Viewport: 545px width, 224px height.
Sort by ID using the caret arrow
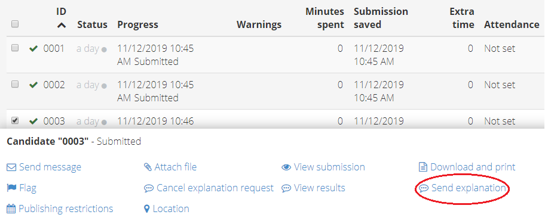61,25
